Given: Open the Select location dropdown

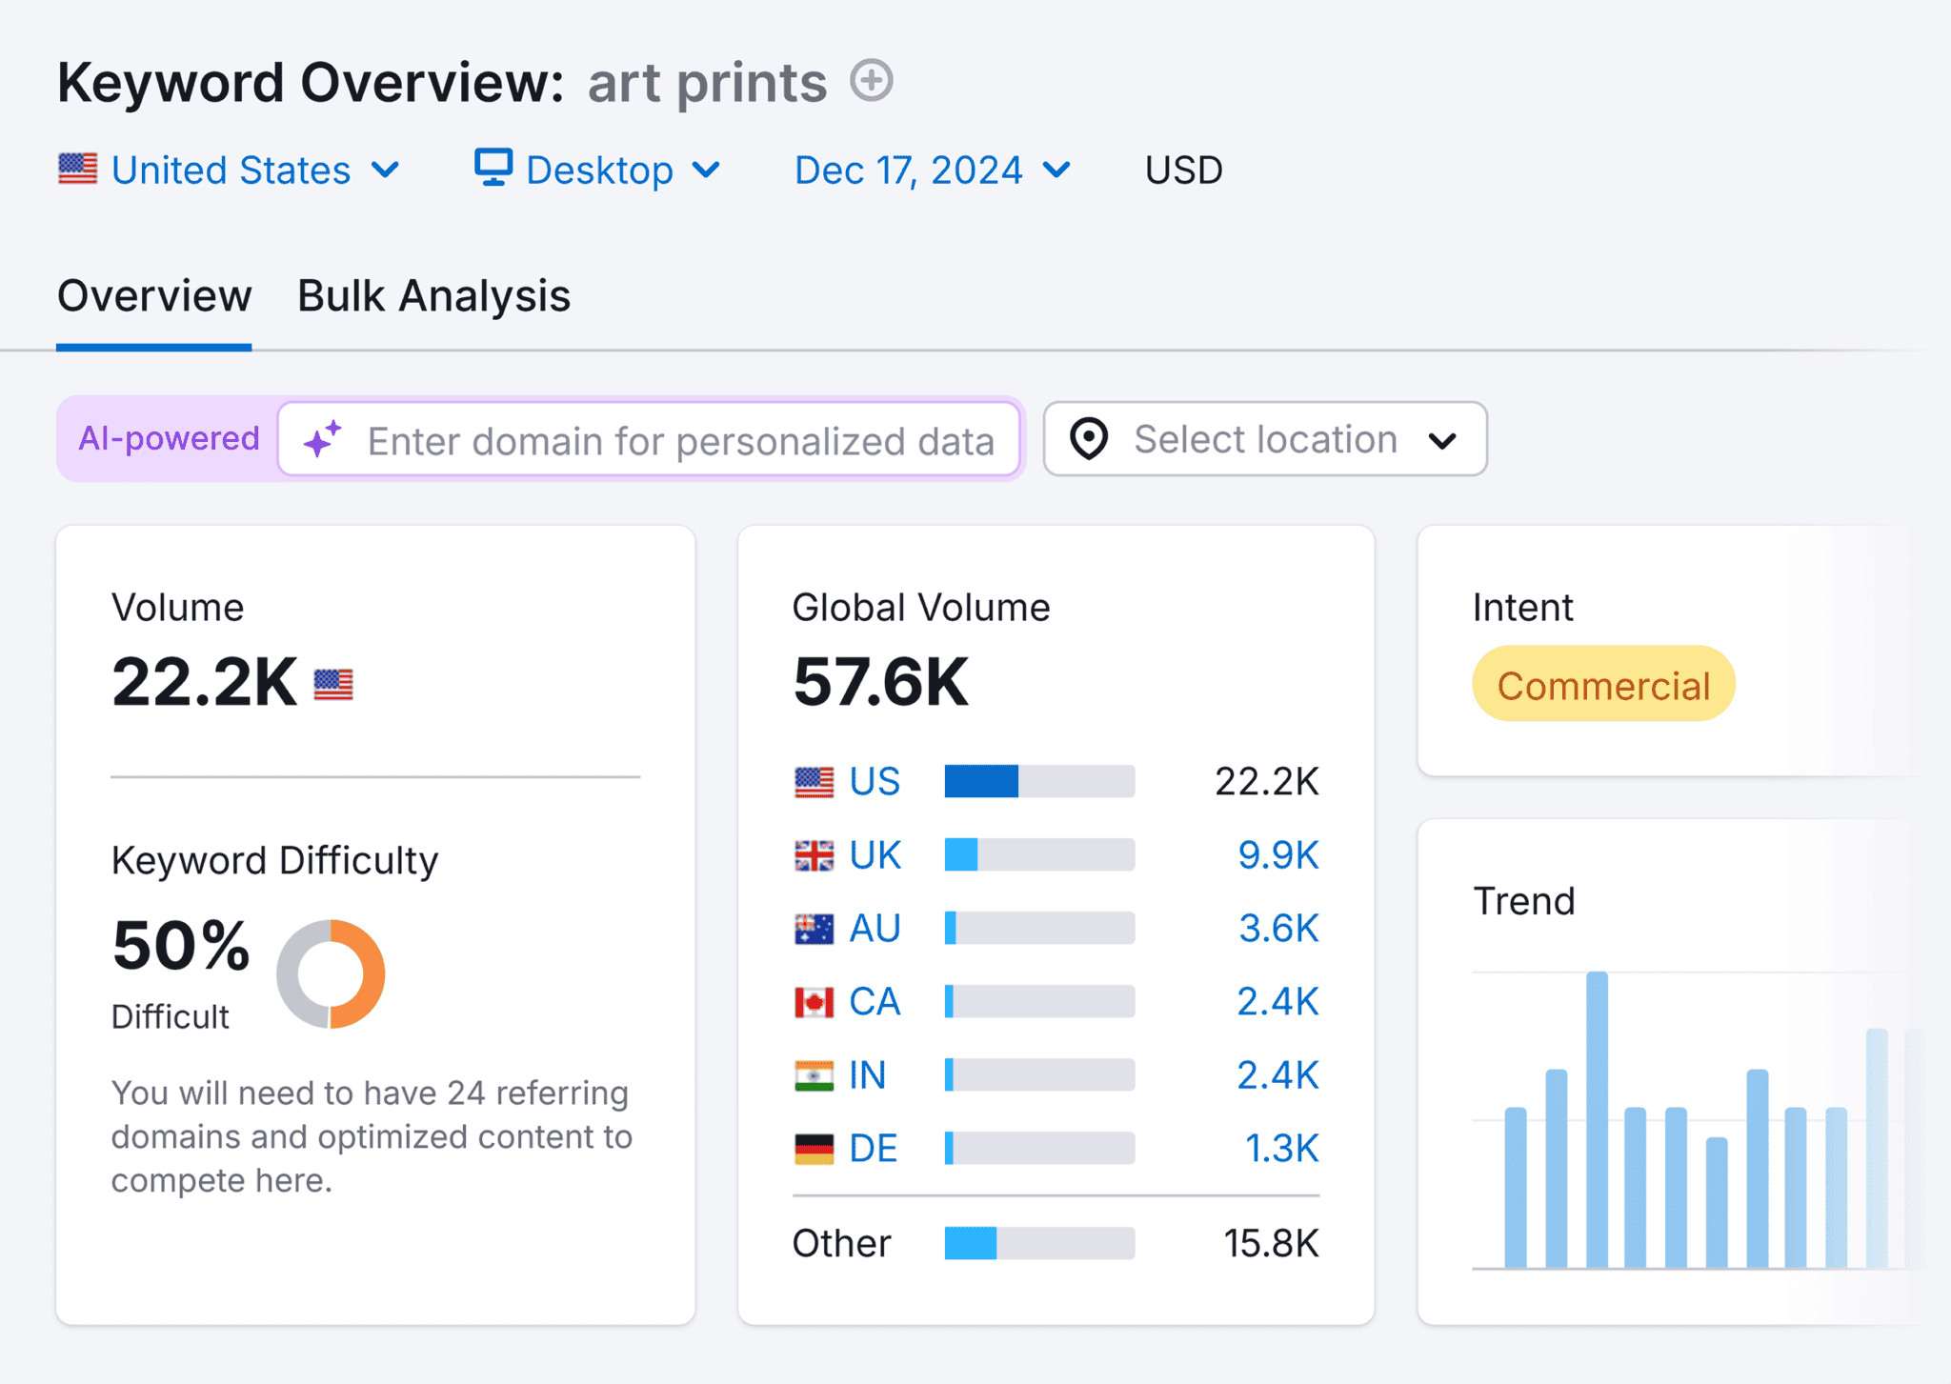Looking at the screenshot, I should pyautogui.click(x=1264, y=439).
